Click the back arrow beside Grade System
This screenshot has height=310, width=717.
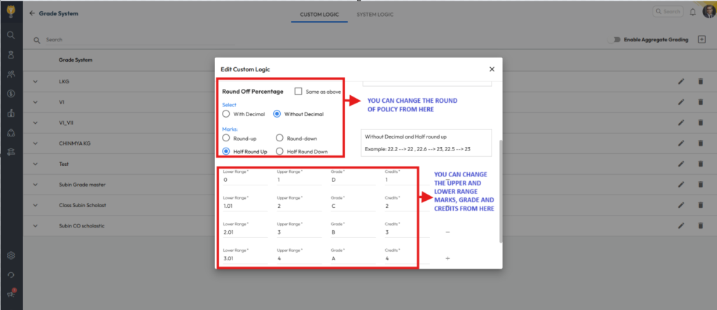(32, 14)
